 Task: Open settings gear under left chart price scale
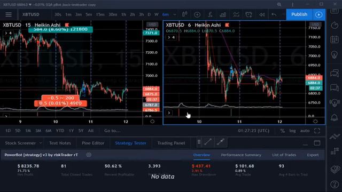152,122
